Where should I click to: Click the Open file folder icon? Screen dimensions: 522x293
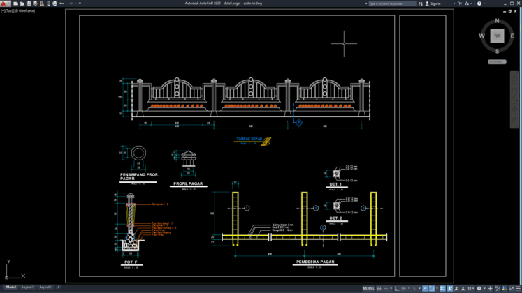22,3
